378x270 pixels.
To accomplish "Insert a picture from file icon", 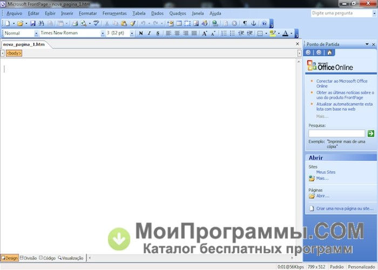I will [195, 23].
